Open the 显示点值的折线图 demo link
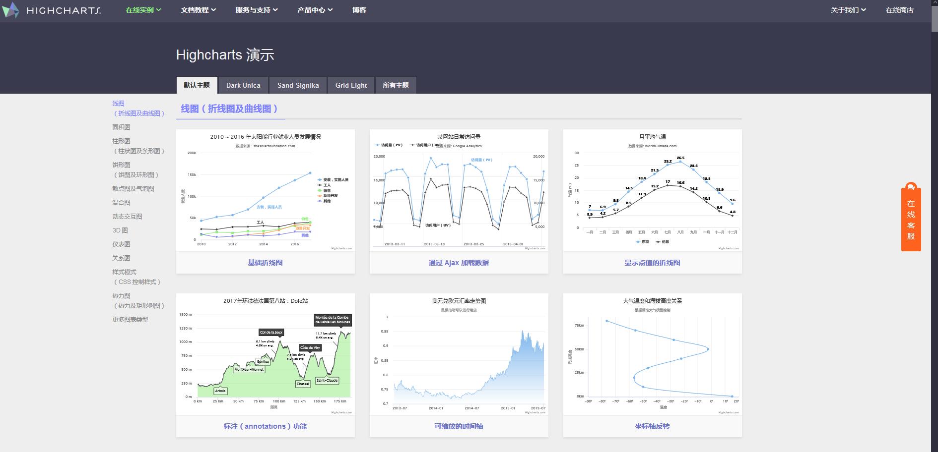This screenshot has width=938, height=452. (652, 263)
